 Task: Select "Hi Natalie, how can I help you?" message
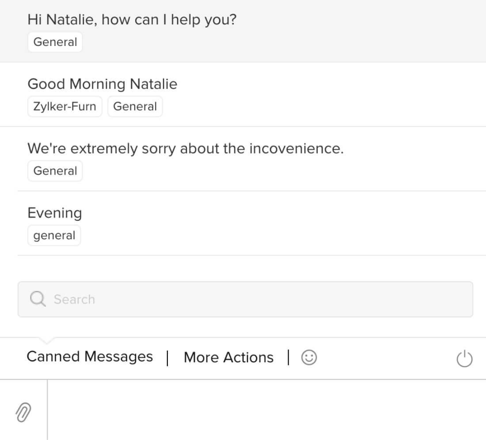(132, 20)
